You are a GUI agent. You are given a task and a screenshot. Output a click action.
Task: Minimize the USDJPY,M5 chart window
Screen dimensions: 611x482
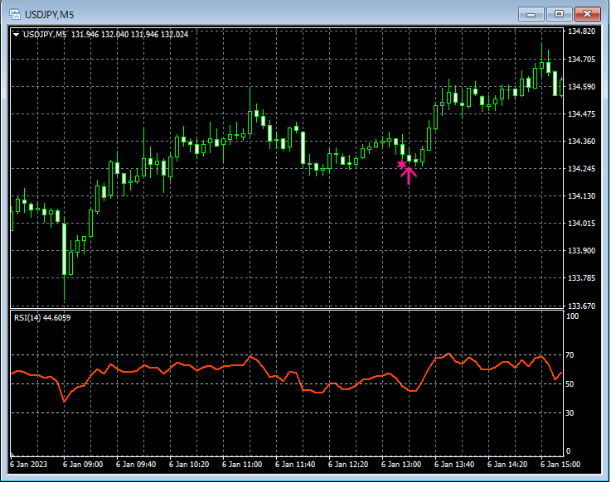(x=531, y=13)
